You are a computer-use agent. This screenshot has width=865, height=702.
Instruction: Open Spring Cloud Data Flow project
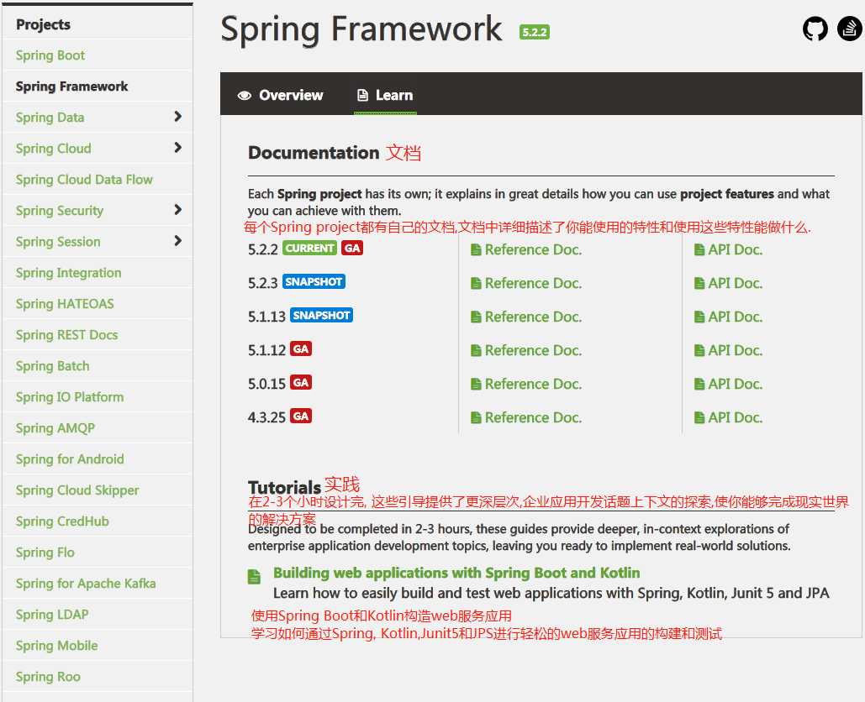[84, 180]
